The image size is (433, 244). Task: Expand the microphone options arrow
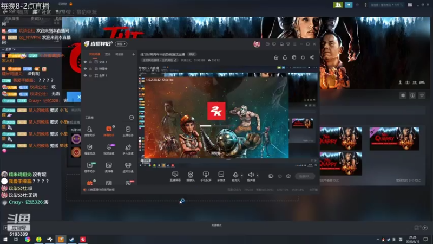pyautogui.click(x=242, y=175)
